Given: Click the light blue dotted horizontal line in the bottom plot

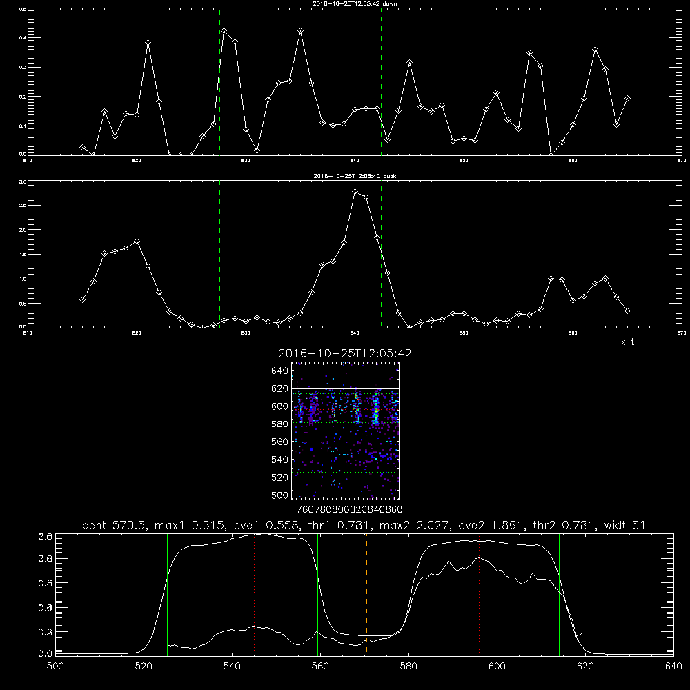Looking at the screenshot, I should [364, 618].
